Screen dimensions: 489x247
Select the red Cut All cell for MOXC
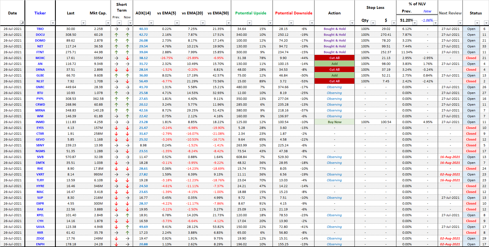coord(334,58)
